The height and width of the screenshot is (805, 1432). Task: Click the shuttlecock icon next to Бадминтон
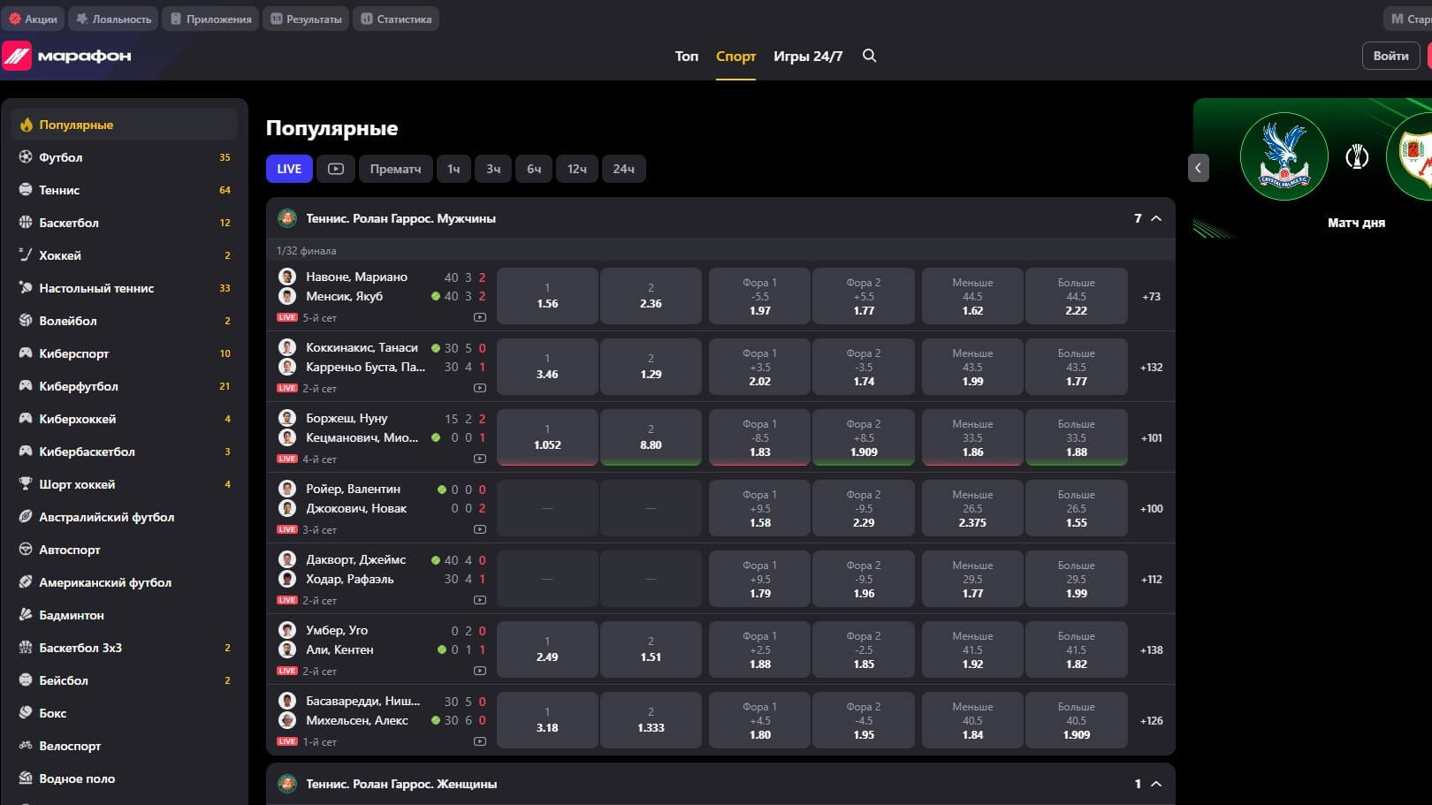(x=26, y=615)
